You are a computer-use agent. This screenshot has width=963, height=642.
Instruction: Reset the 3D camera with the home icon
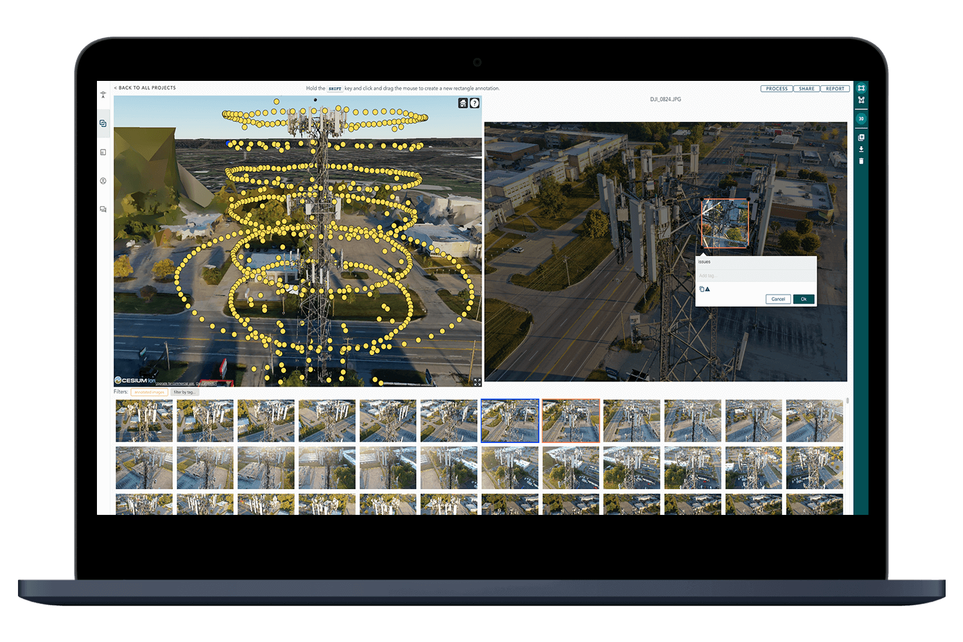[462, 103]
